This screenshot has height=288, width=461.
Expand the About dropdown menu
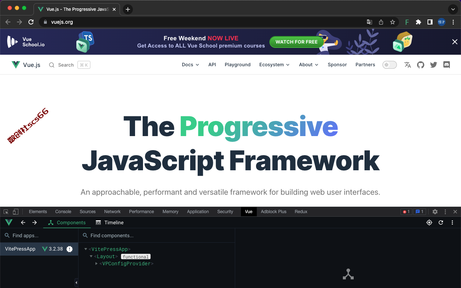[x=309, y=65]
